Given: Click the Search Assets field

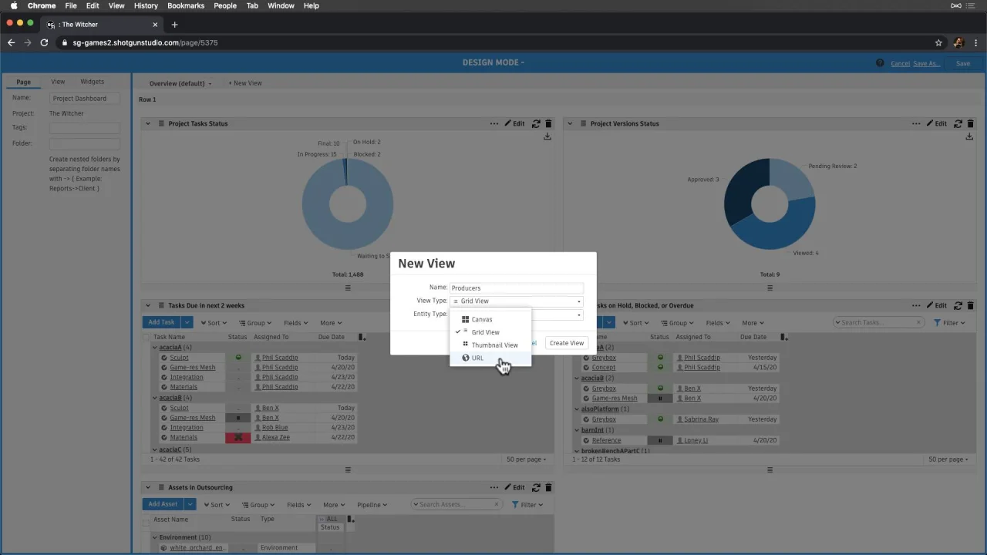Looking at the screenshot, I should point(456,504).
